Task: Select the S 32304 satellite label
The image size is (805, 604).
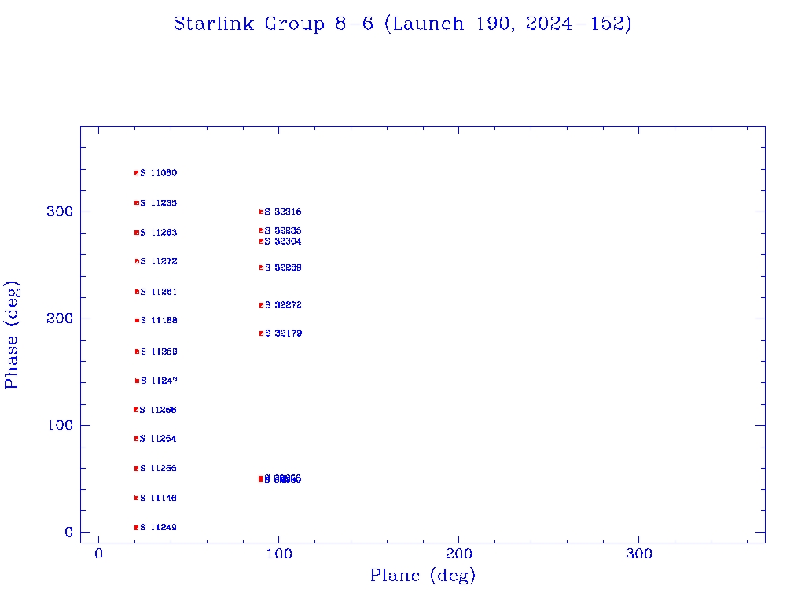Action: [x=283, y=242]
